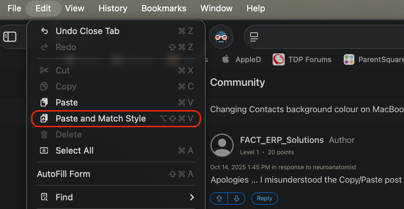Choose AutoFill Form entry

[63, 174]
